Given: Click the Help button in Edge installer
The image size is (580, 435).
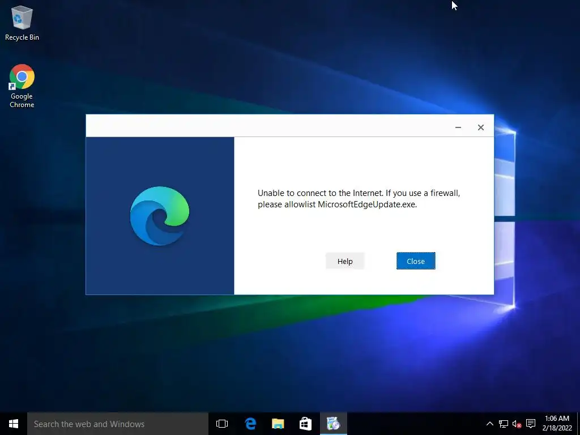Looking at the screenshot, I should pos(345,261).
